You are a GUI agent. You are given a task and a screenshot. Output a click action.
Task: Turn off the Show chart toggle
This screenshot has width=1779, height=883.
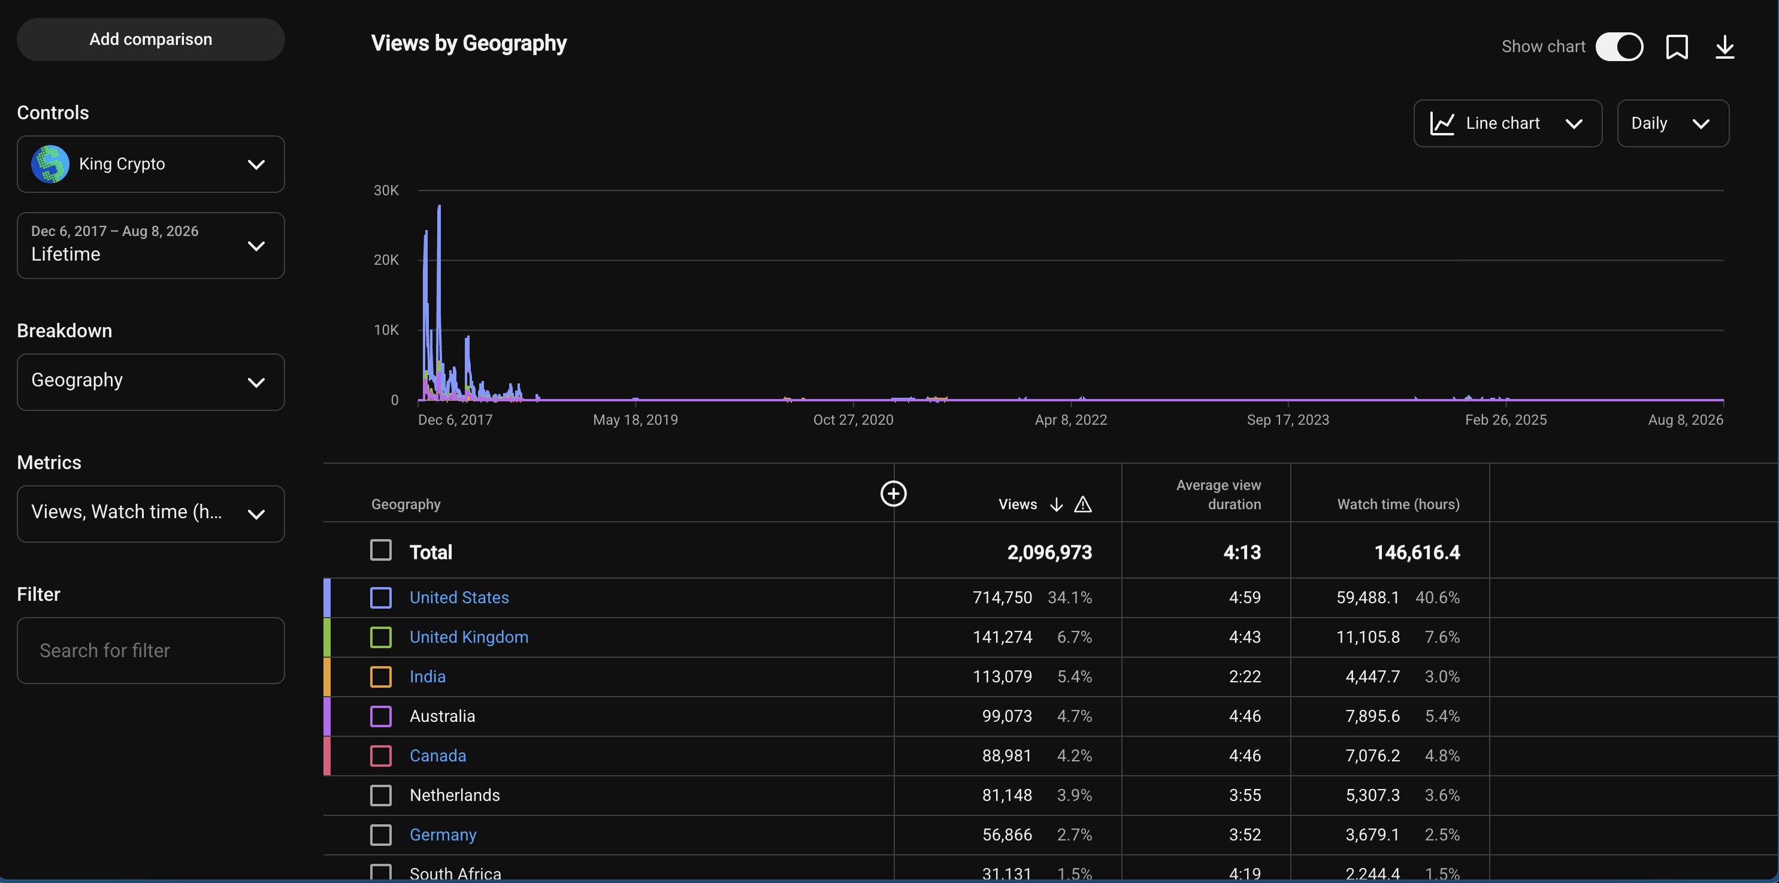click(x=1619, y=47)
